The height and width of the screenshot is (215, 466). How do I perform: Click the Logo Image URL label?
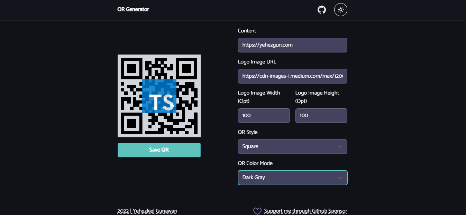[x=257, y=62]
